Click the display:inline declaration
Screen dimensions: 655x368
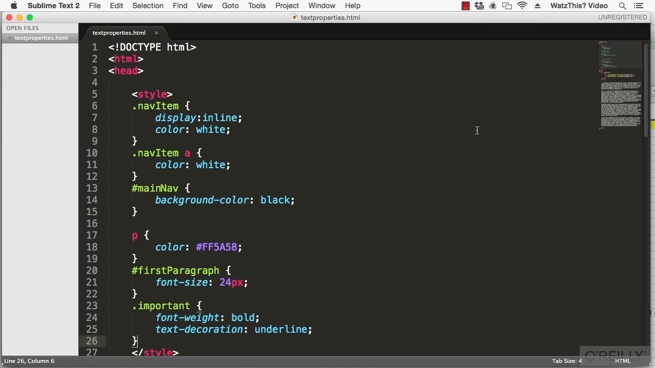click(x=199, y=118)
